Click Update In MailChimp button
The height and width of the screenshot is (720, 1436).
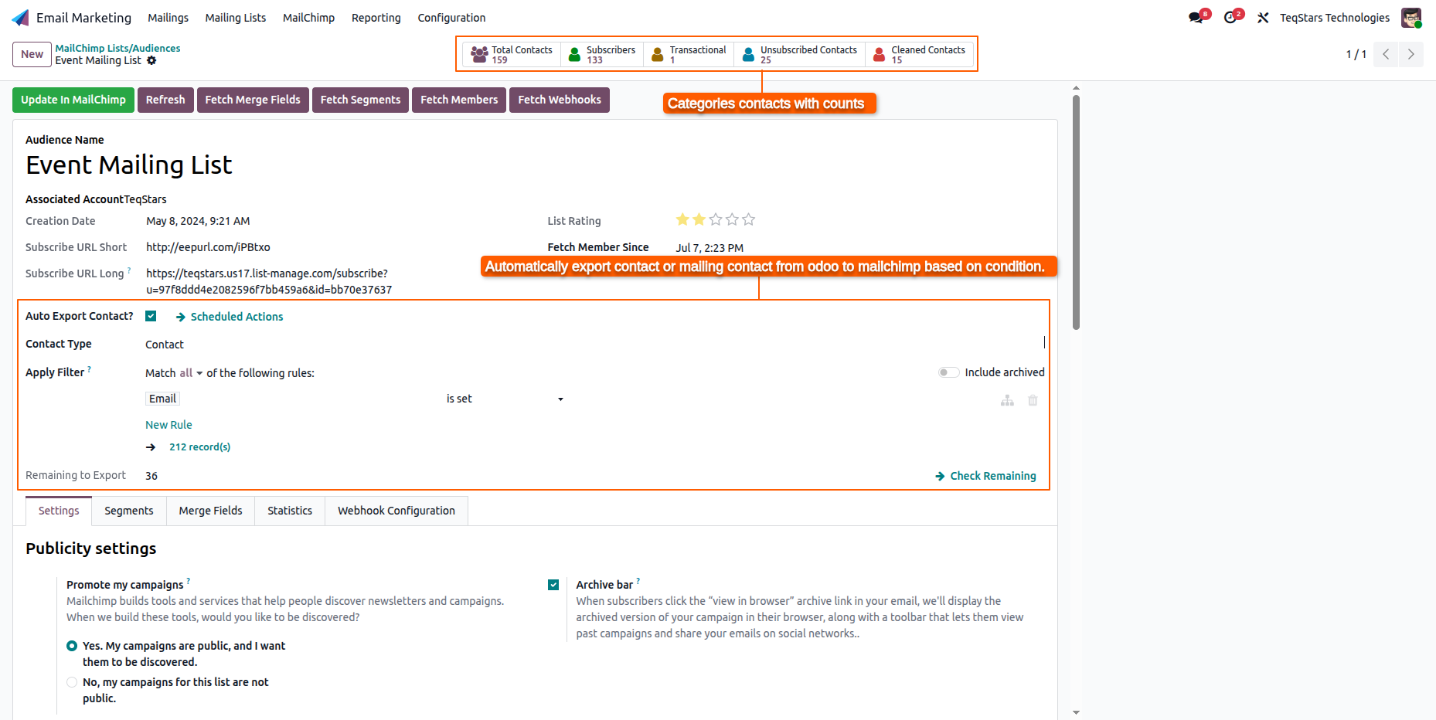point(73,100)
